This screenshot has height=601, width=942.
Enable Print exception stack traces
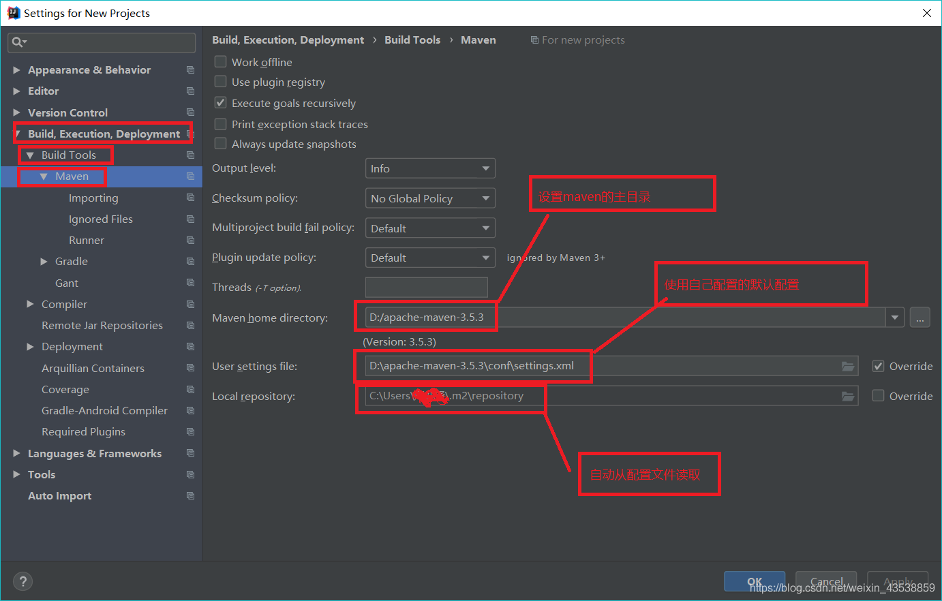tap(220, 124)
